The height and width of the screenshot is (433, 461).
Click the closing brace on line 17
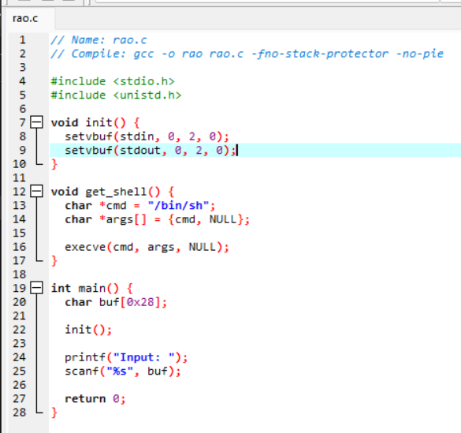[x=54, y=260]
